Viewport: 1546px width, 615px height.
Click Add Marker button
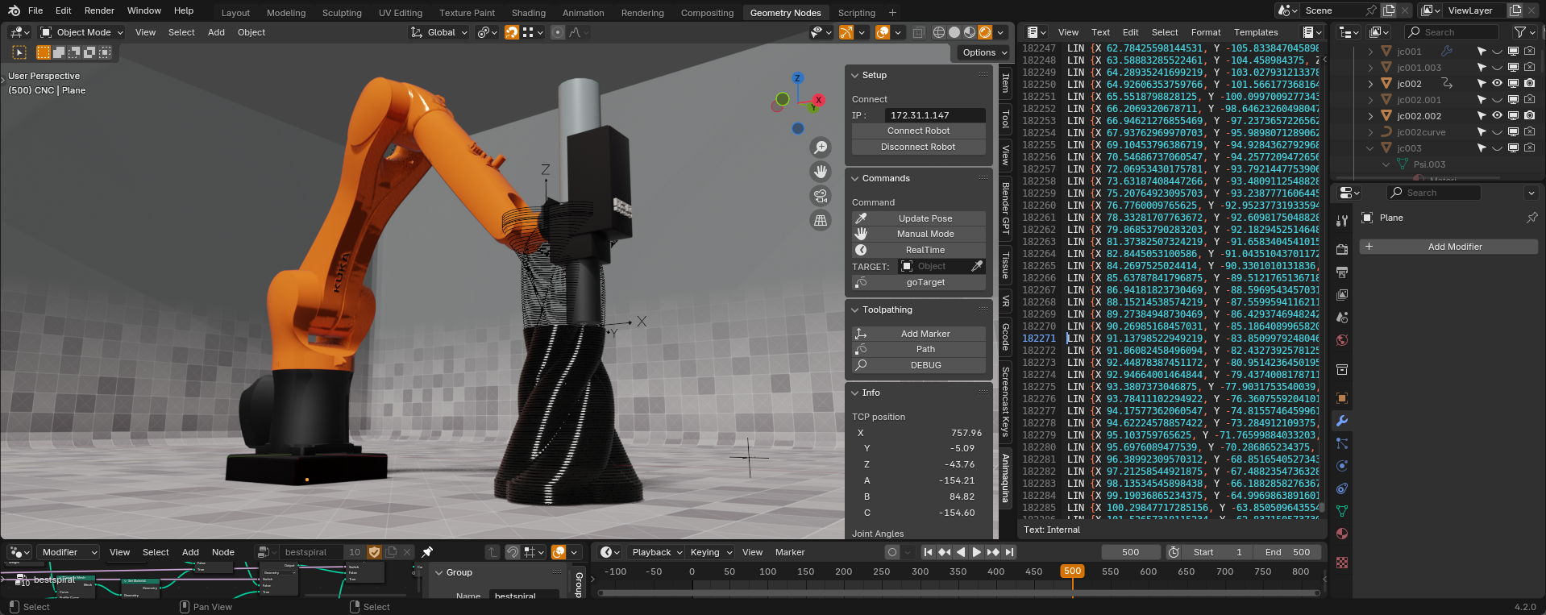919,334
